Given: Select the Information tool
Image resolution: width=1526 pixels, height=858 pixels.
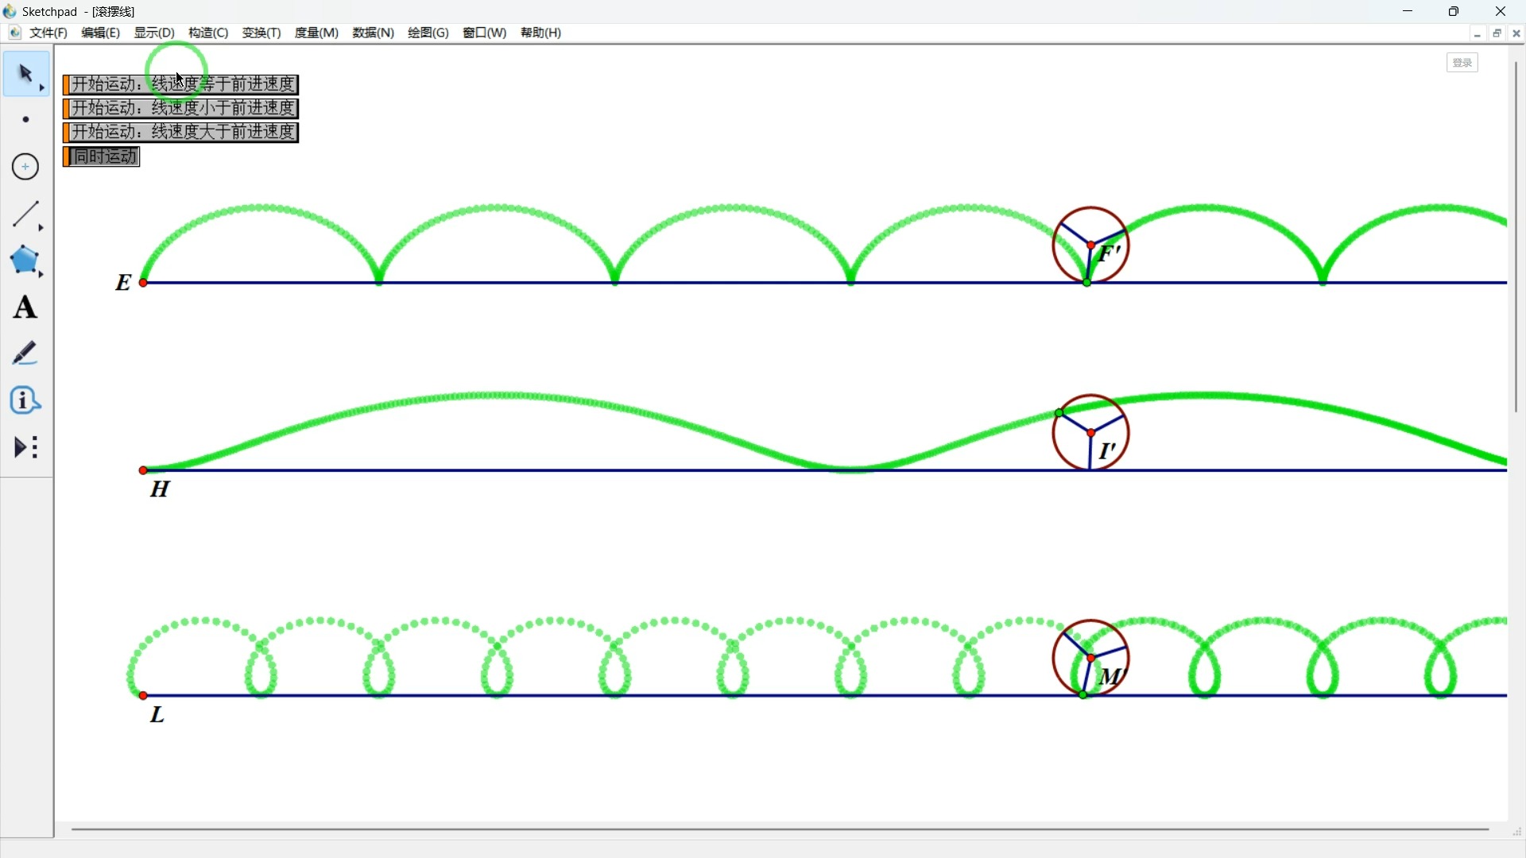Looking at the screenshot, I should [25, 400].
